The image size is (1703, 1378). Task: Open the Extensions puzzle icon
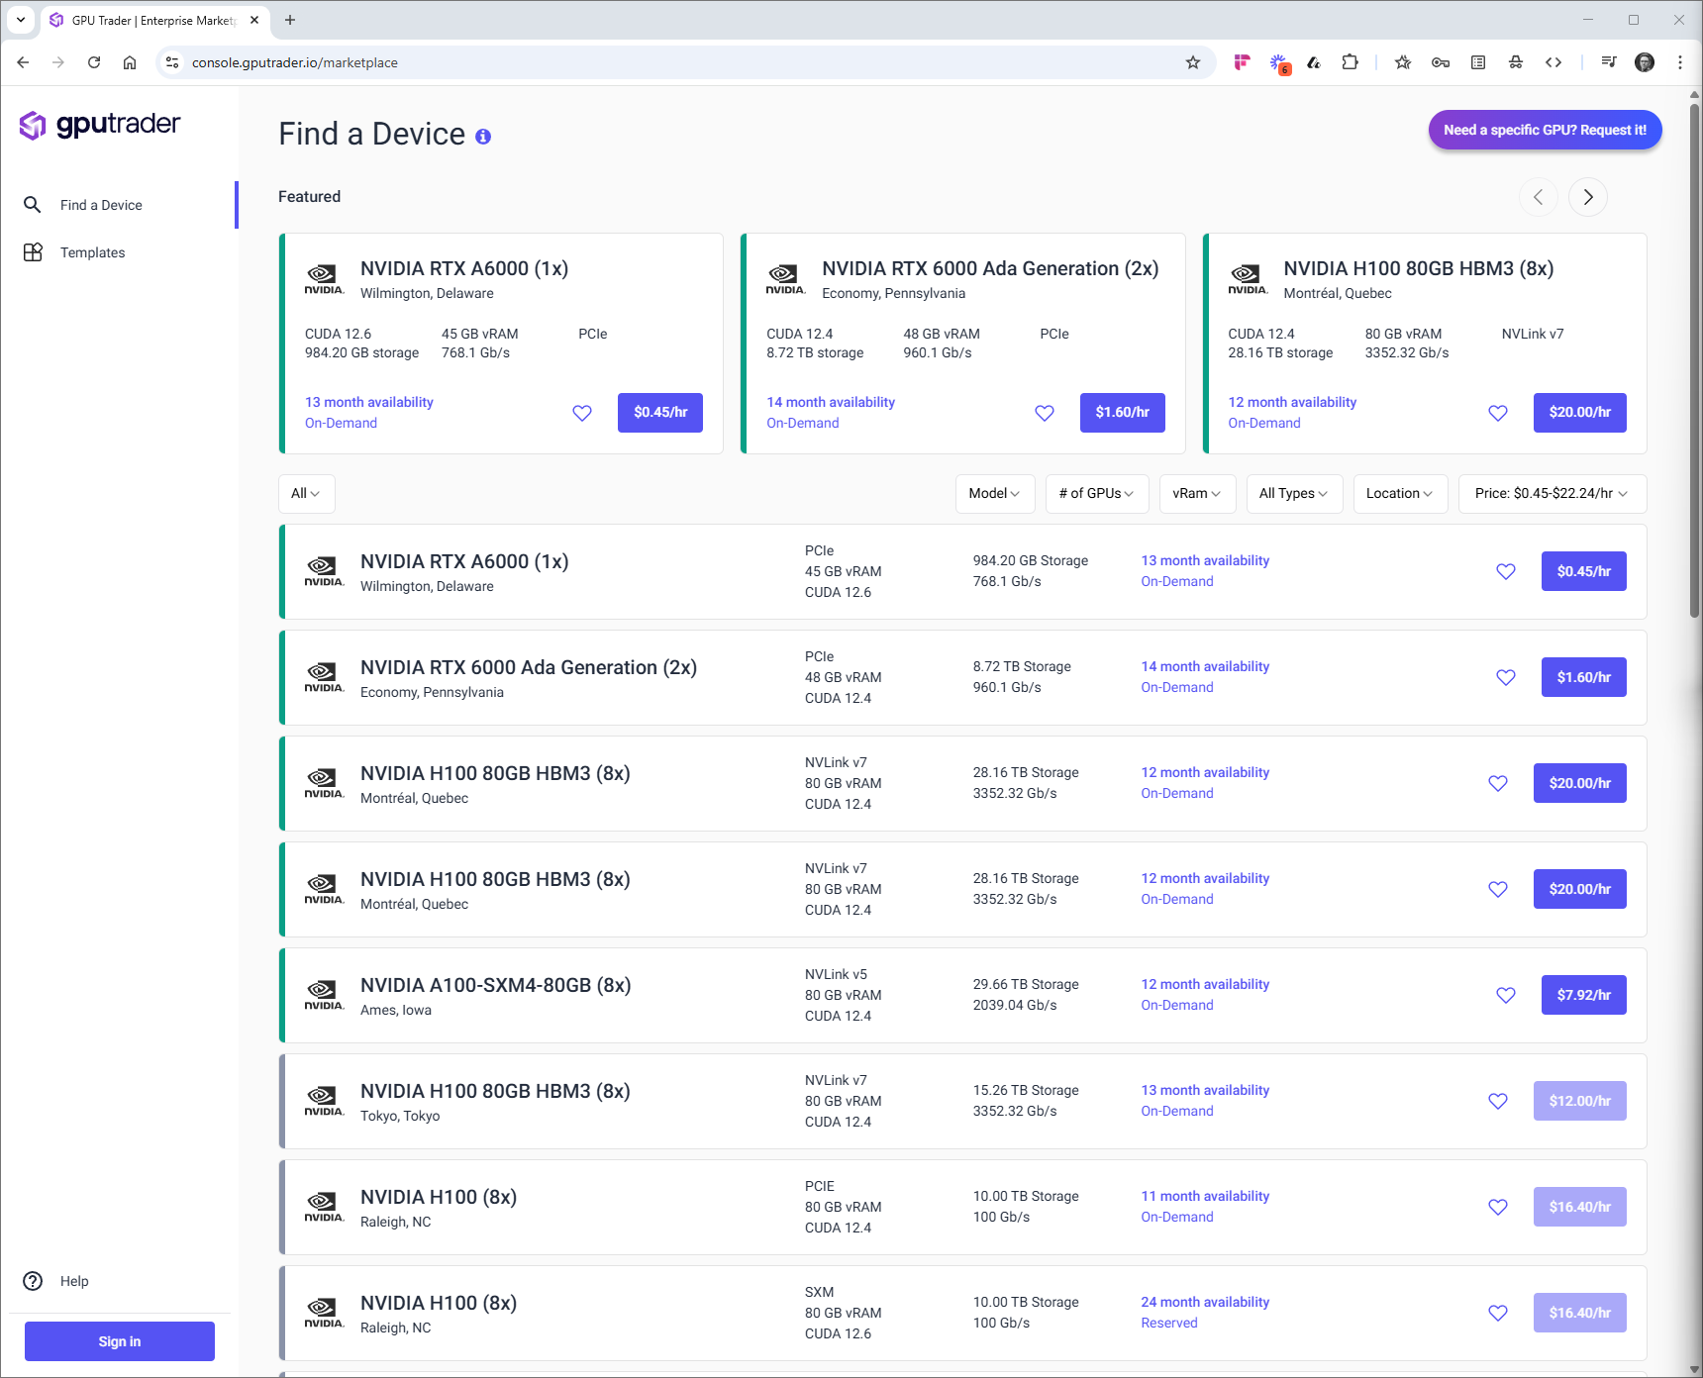(1350, 62)
